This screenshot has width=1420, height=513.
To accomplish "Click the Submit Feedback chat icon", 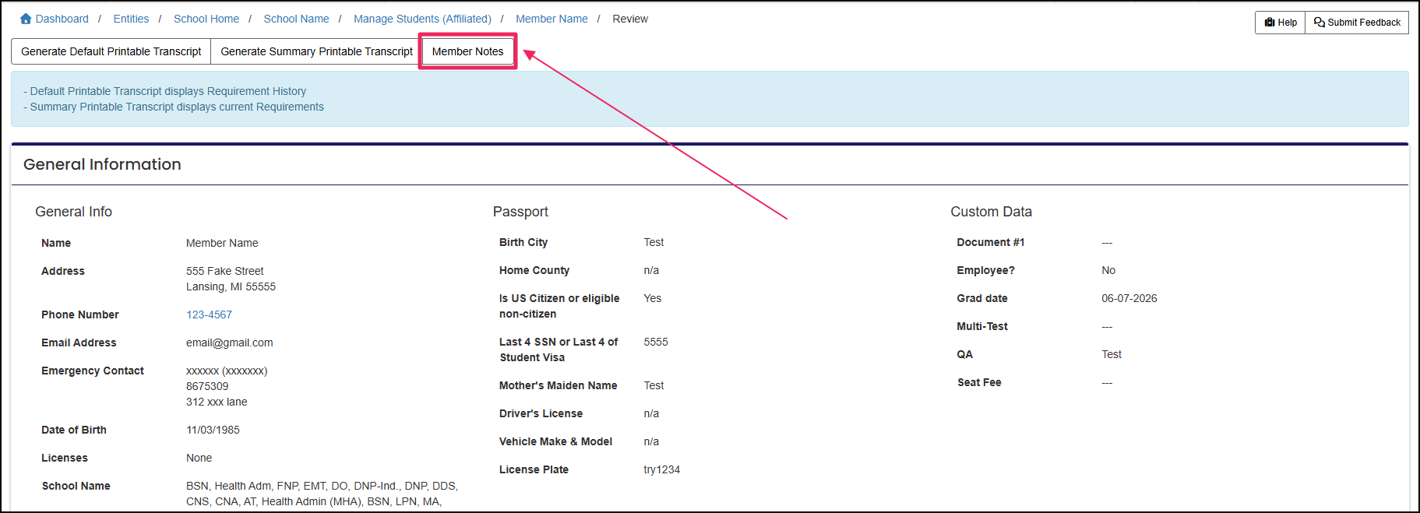I will click(x=1320, y=23).
